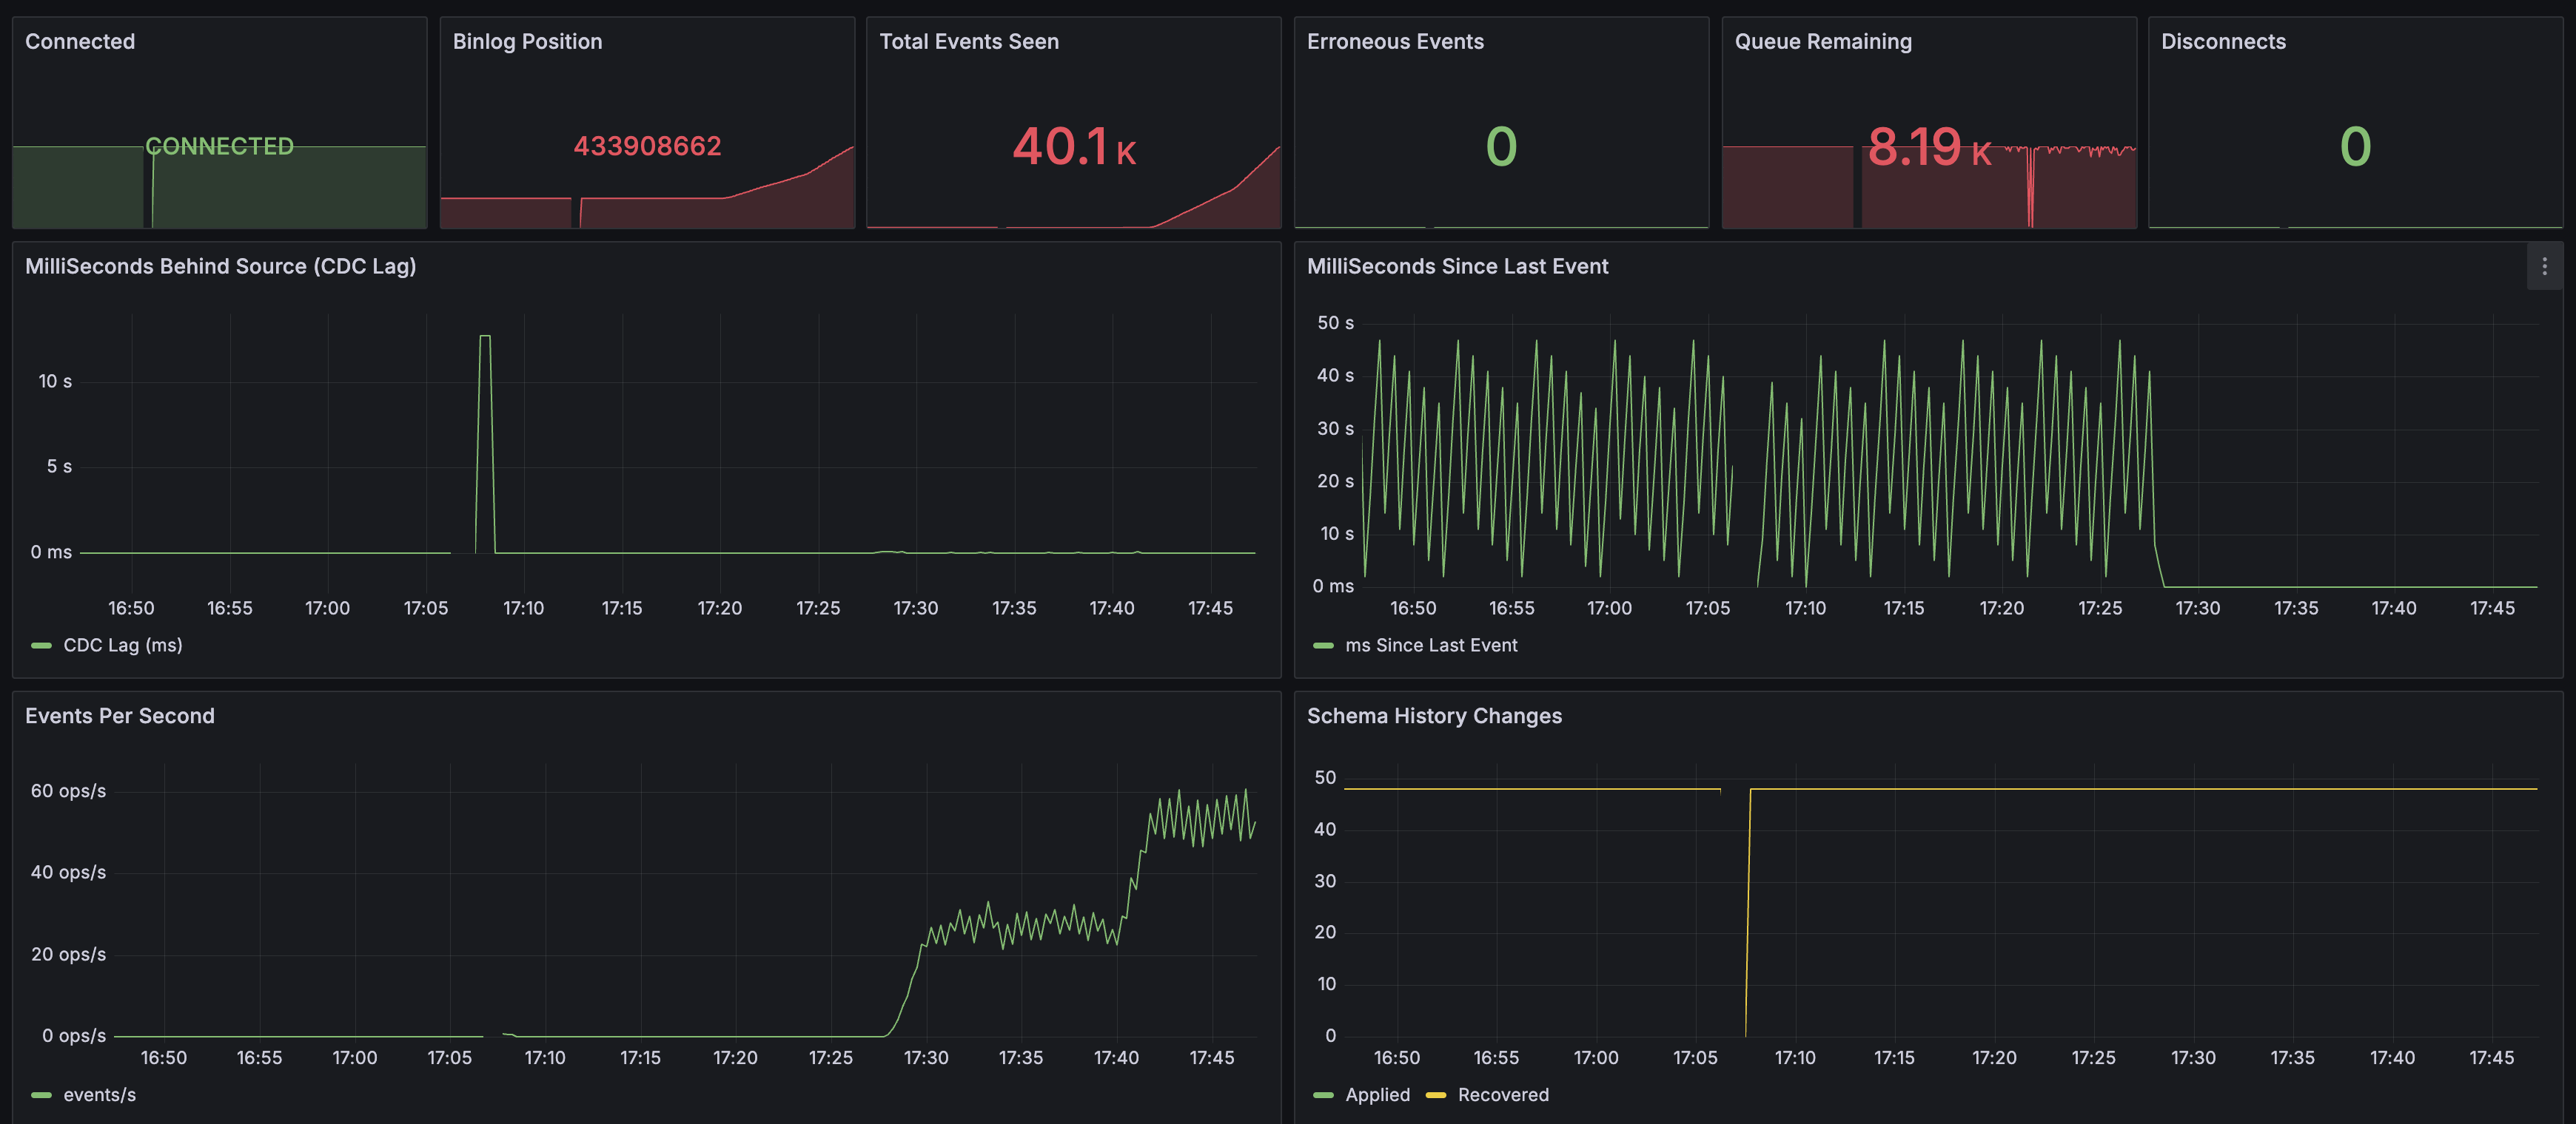This screenshot has height=1124, width=2576.
Task: Toggle the Recovered legend series
Action: coord(1502,1095)
